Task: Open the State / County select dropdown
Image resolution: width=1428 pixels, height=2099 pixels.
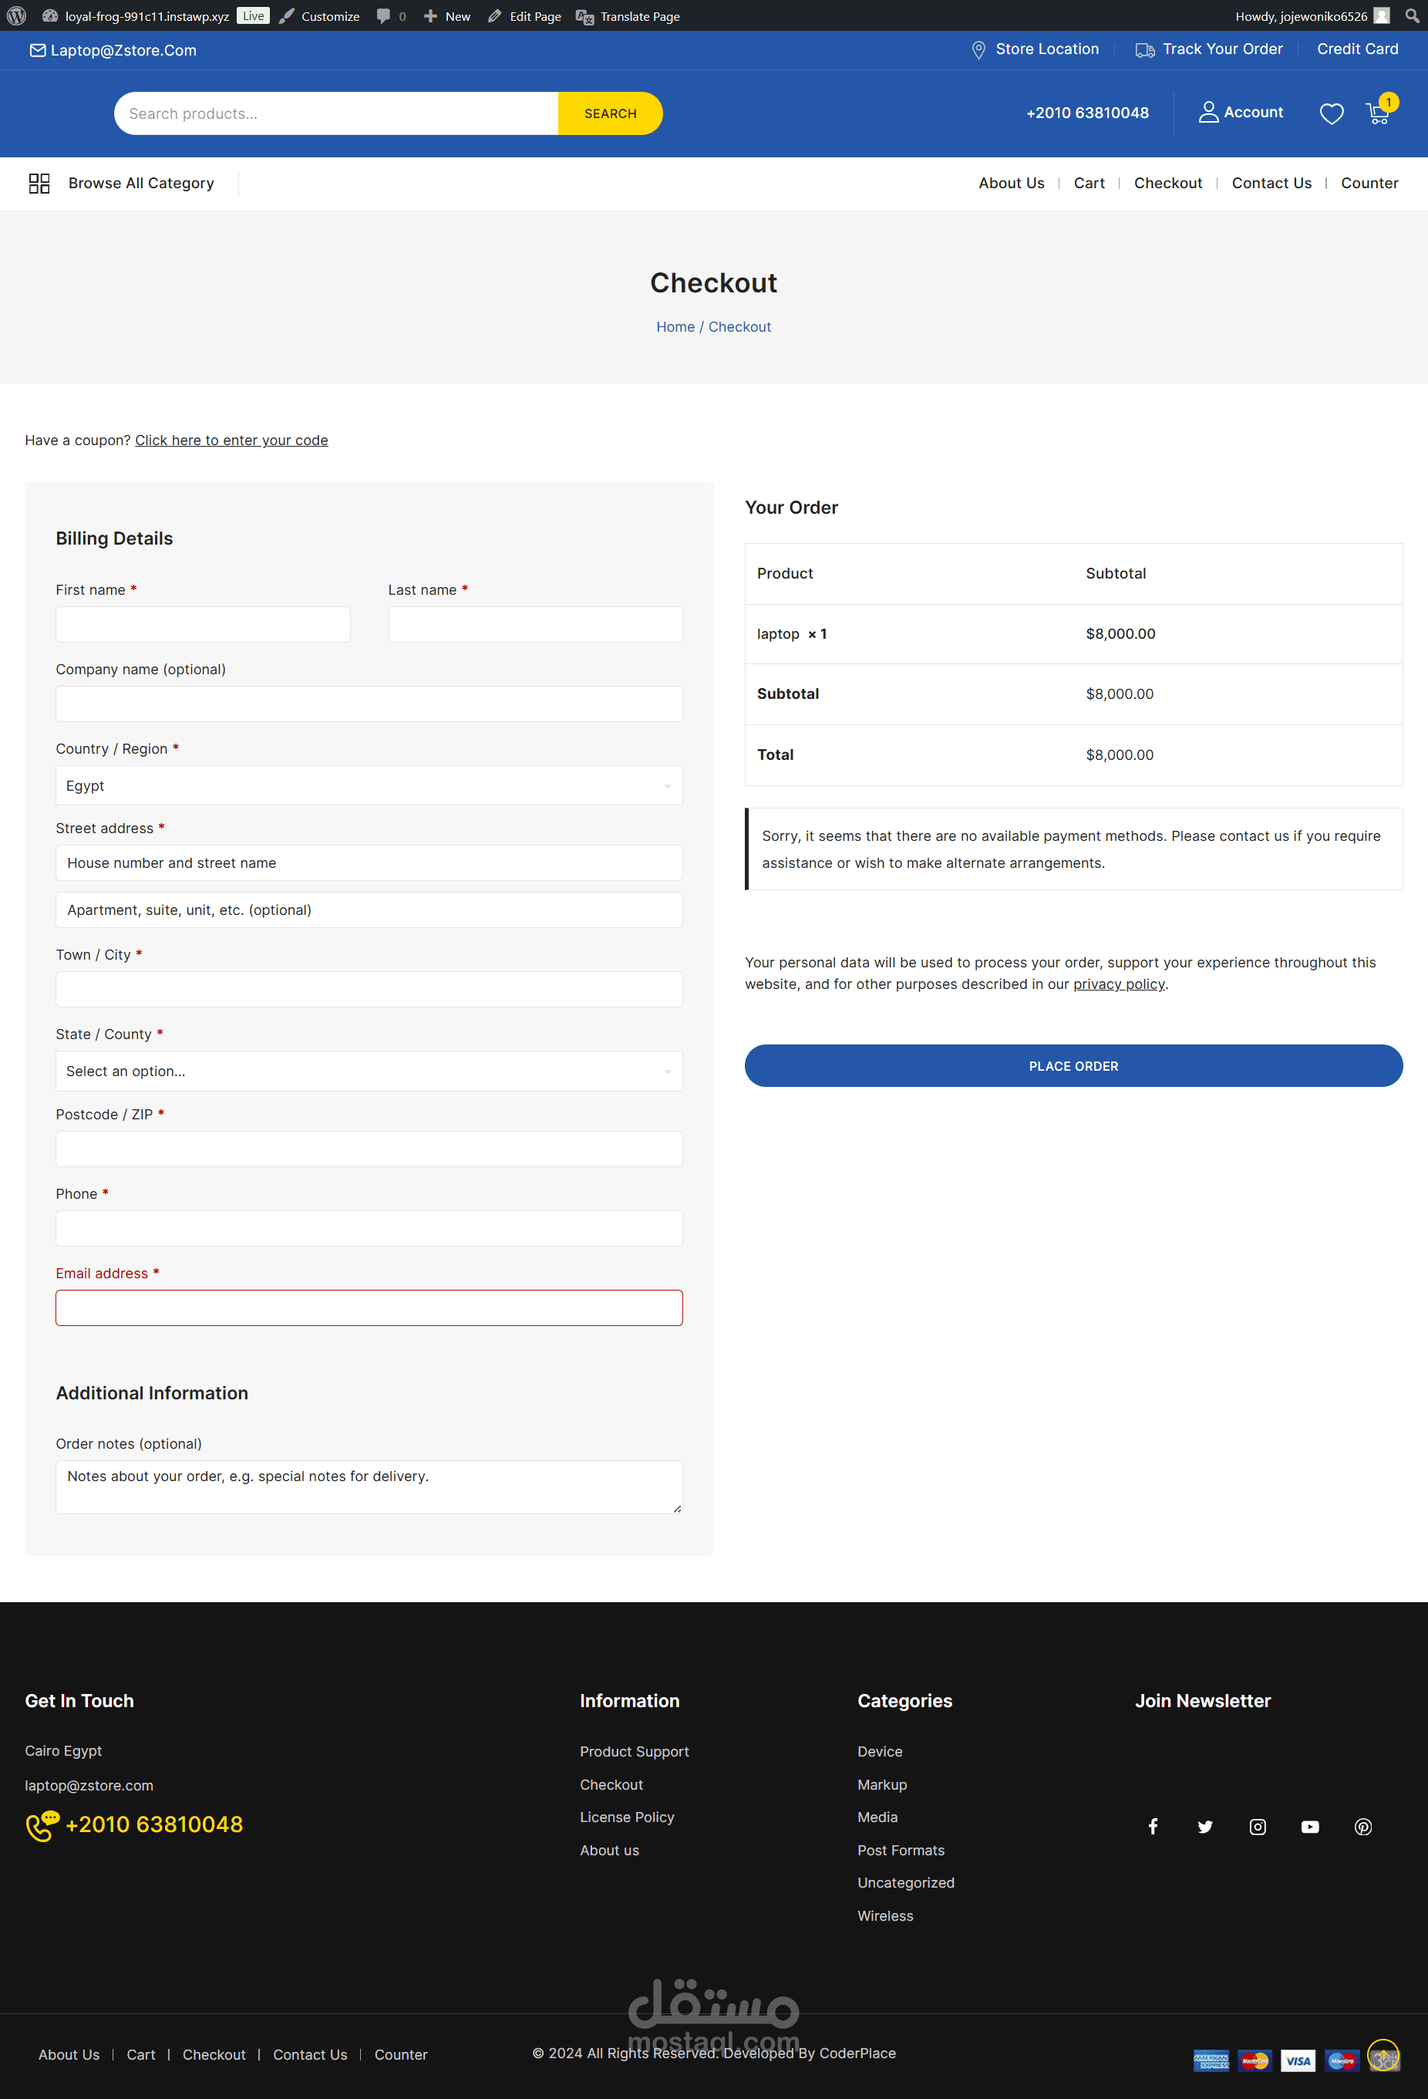Action: pyautogui.click(x=369, y=1071)
